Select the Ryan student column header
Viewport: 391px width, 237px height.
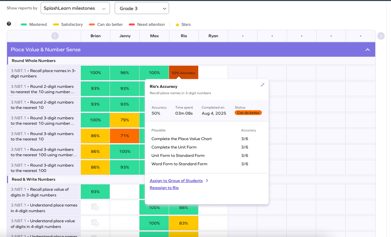[x=213, y=36]
